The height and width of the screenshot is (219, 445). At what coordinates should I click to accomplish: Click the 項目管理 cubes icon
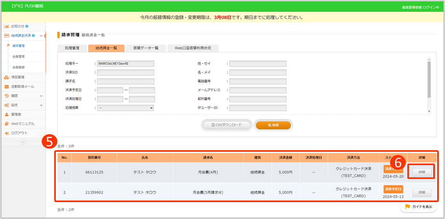tap(6, 77)
